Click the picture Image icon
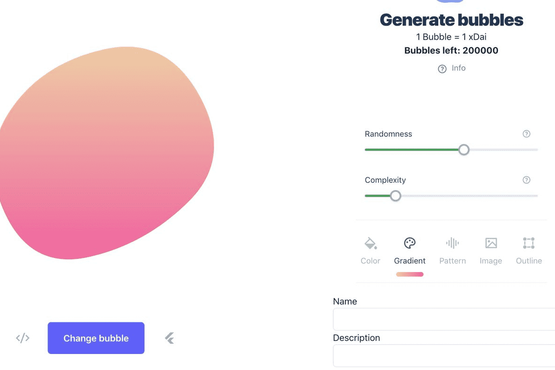The width and height of the screenshot is (555, 370). [491, 243]
